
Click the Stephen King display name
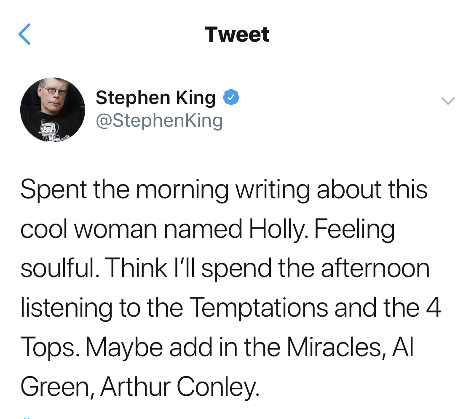pos(155,98)
